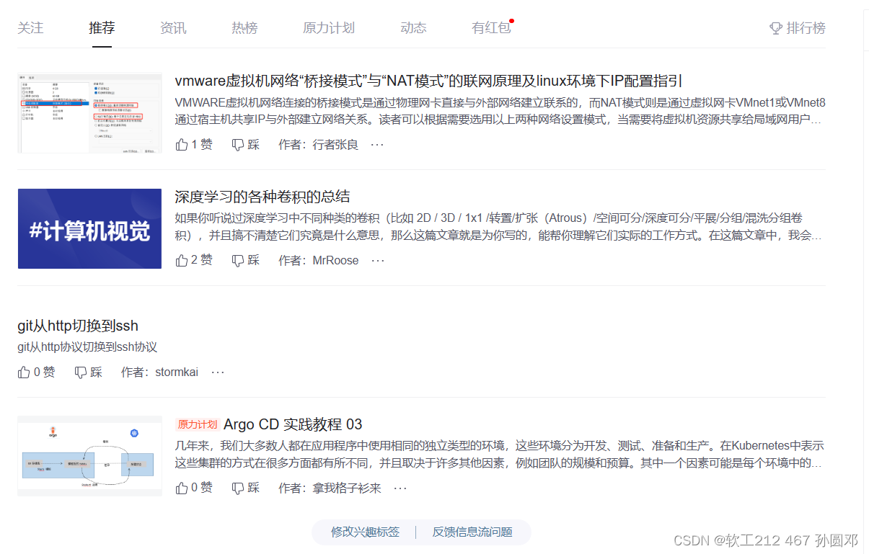Switch to the 热榜 tab
The image size is (869, 554).
(x=245, y=27)
